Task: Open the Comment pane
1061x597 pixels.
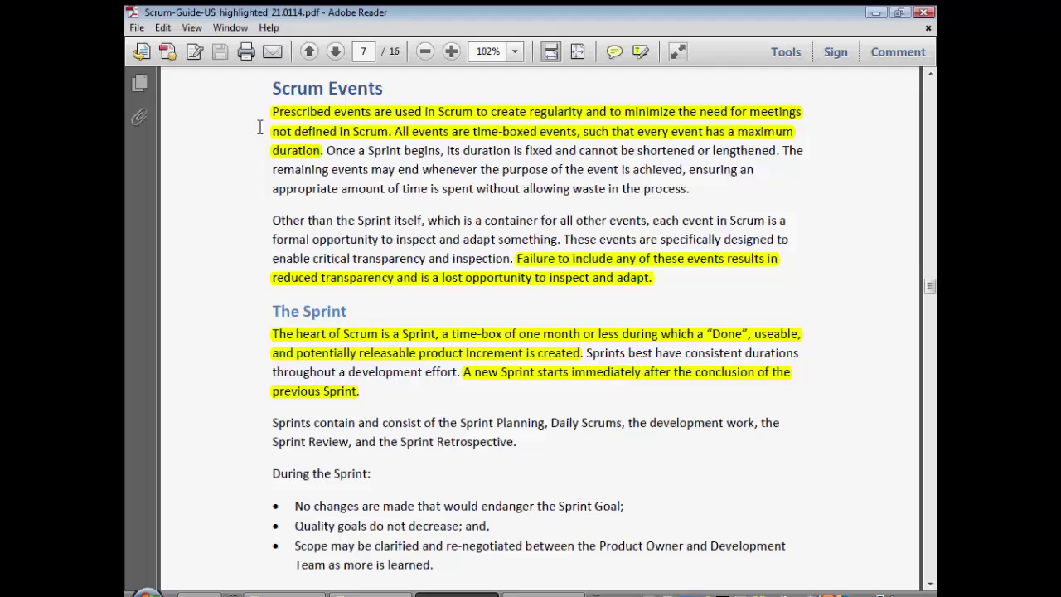Action: [x=898, y=51]
